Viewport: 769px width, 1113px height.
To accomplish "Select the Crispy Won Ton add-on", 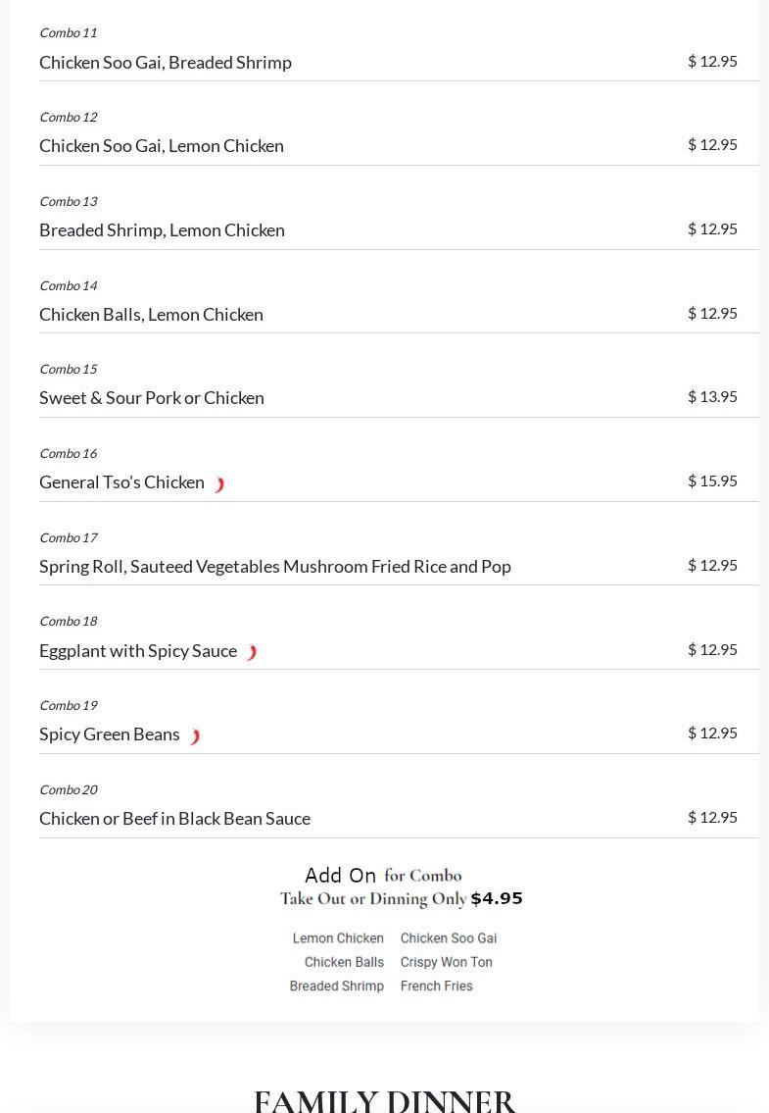I will pos(446,962).
